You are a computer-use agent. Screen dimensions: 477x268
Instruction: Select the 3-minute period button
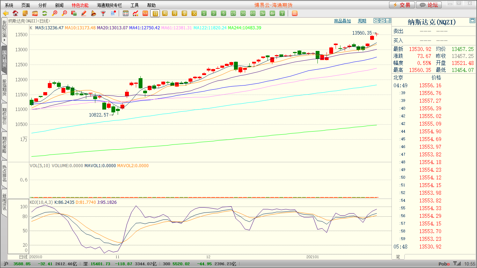[214, 13]
